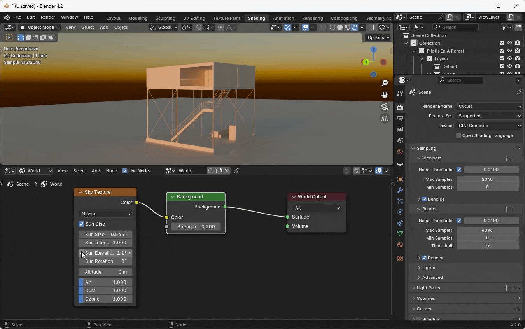Click Scene breadcrumb in node editor

[x=23, y=184]
